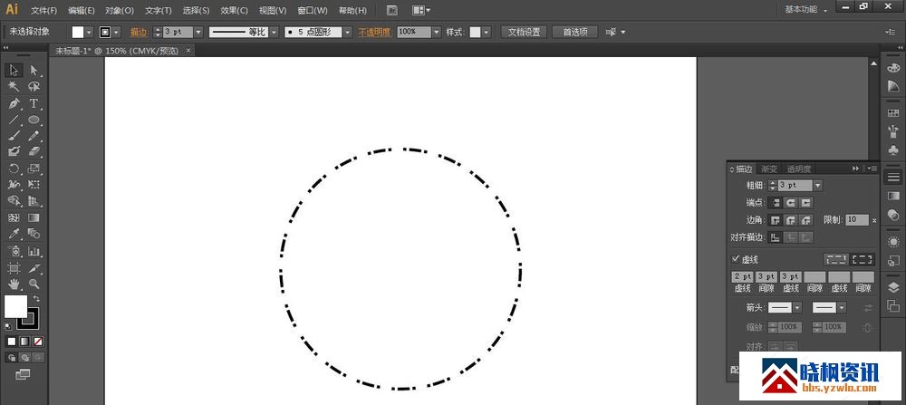Open the 基本功能 workspace switcher
Screen dimensions: 906x405
coord(806,10)
